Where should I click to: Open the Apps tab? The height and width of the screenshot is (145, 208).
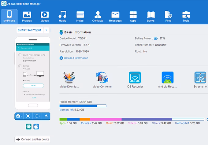[133, 16]
